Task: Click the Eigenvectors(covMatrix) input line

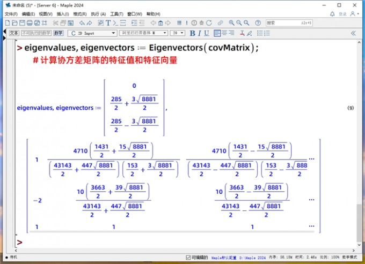Action: click(141, 48)
